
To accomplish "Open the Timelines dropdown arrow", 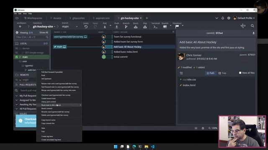I will 183,25.
